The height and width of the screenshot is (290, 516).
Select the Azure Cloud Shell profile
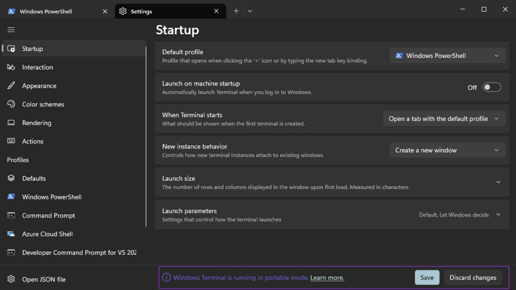(46, 234)
